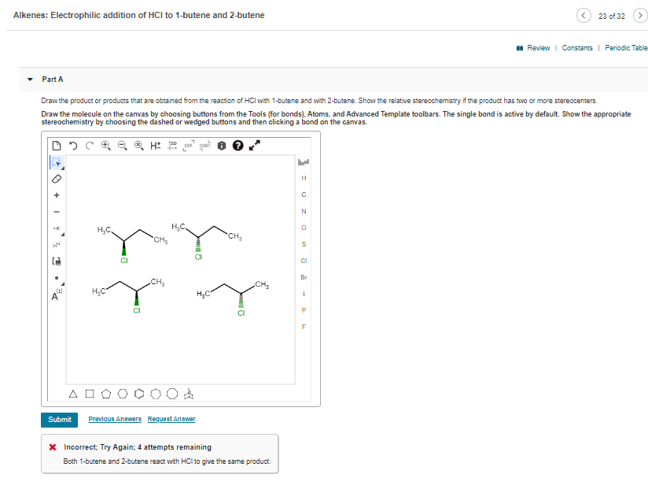Pick the cyclohexane ring template
This screenshot has width=648, height=489.
(122, 393)
